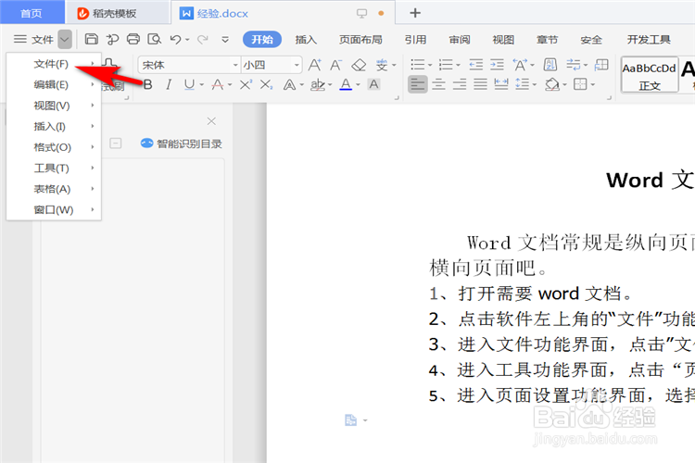Close the navigation pane with X
Screen dimensions: 695x463
(x=211, y=121)
